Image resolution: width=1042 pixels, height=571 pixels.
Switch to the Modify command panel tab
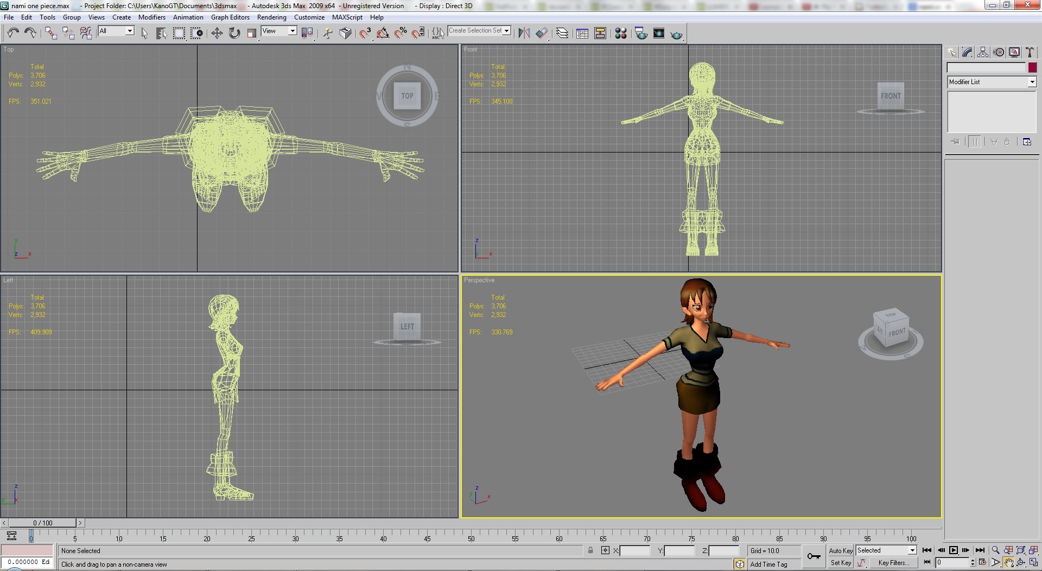(968, 52)
